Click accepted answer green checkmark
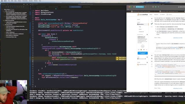The width and height of the screenshot is (185, 104). [x=152, y=24]
